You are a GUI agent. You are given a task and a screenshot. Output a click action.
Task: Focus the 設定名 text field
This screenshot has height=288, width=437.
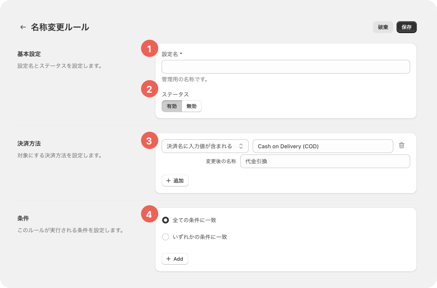285,67
